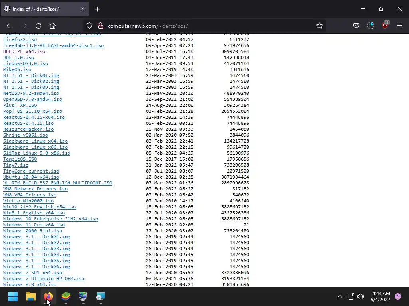This screenshot has height=306, width=409.
Task: Open NT 3.51 - Disk01.img link
Action: click(31, 75)
